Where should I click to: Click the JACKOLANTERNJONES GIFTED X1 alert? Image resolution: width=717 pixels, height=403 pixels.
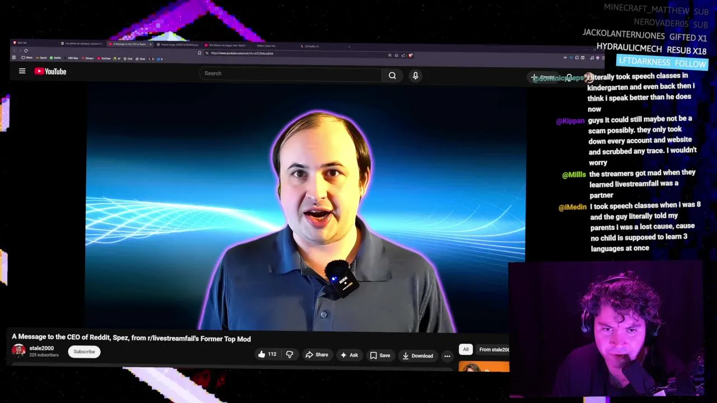(x=644, y=35)
